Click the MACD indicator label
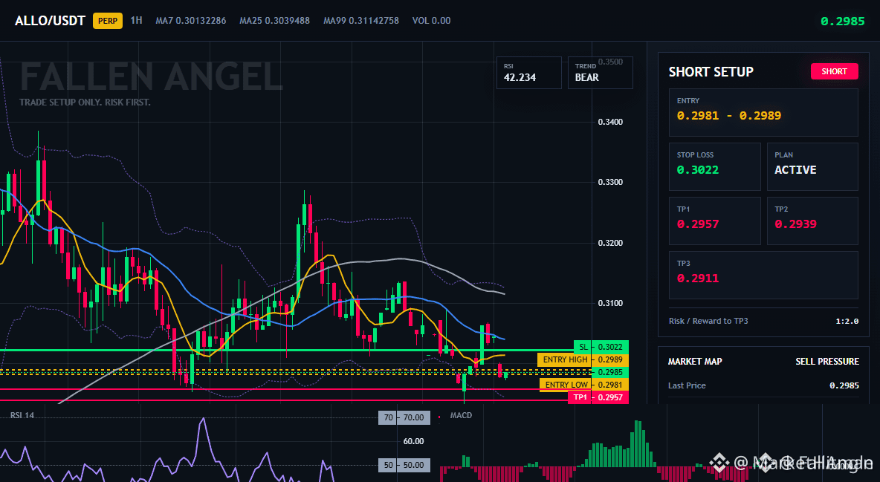 tap(461, 415)
